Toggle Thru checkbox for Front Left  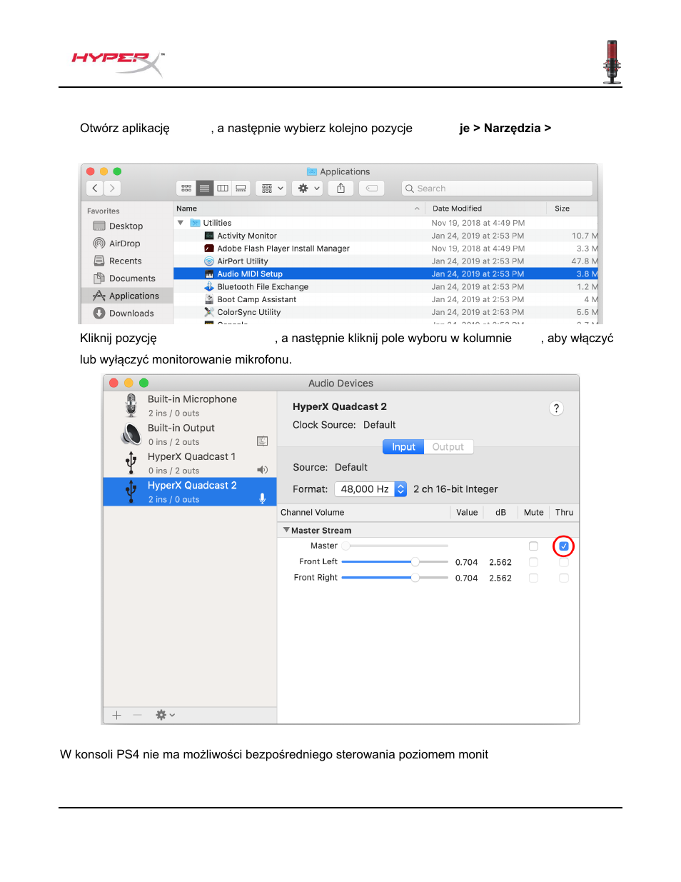(x=564, y=562)
